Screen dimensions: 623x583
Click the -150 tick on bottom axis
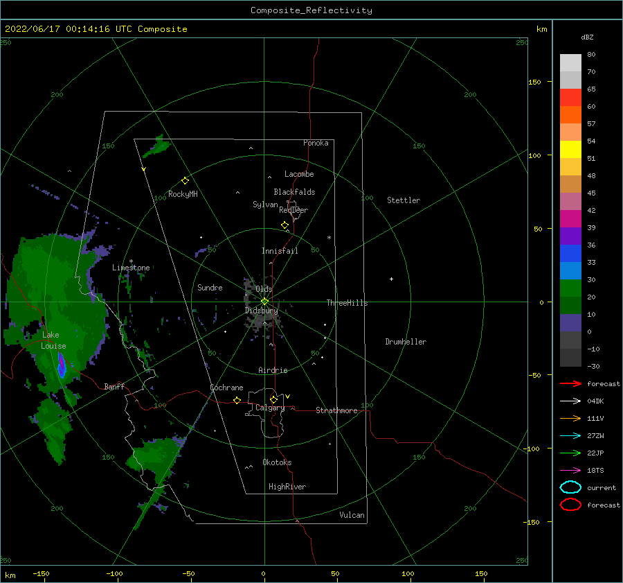click(x=41, y=574)
